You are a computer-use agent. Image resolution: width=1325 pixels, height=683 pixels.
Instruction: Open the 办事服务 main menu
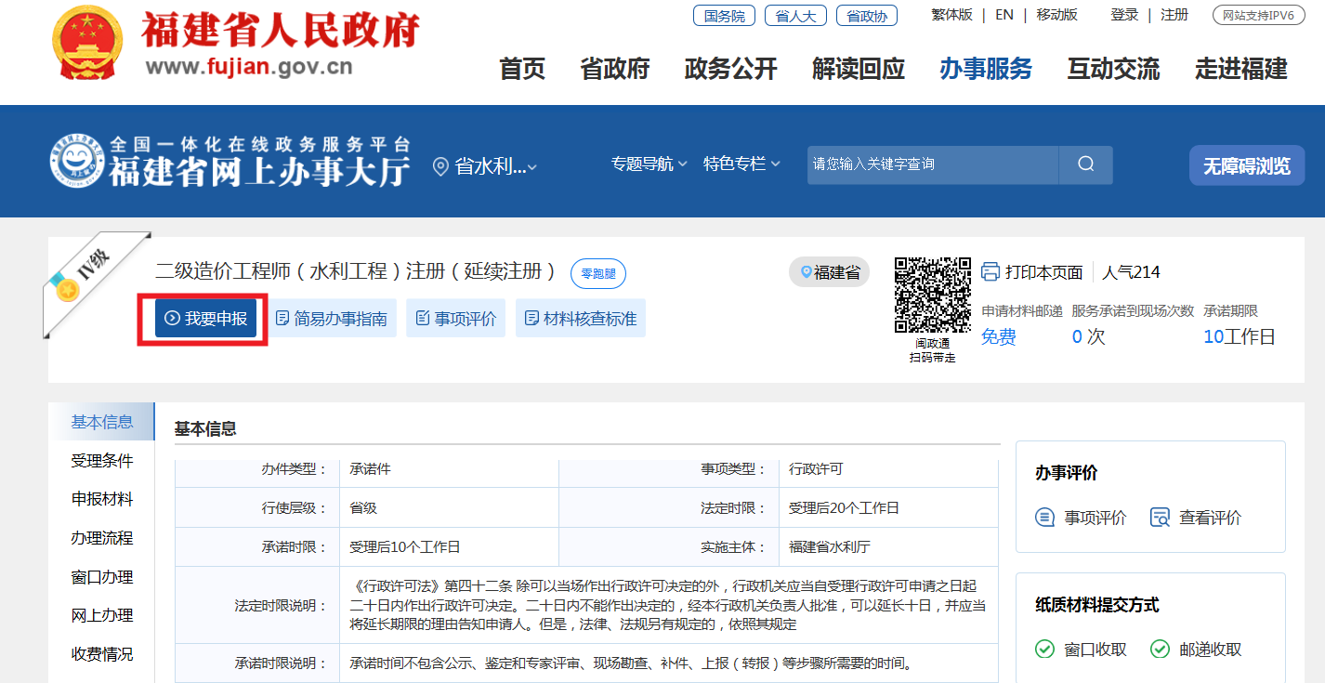pos(985,69)
